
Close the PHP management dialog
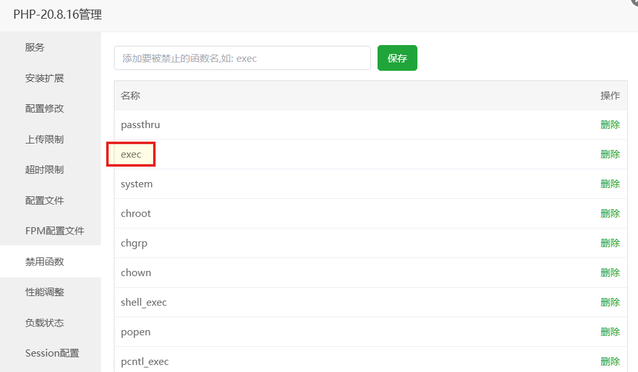coord(633,2)
